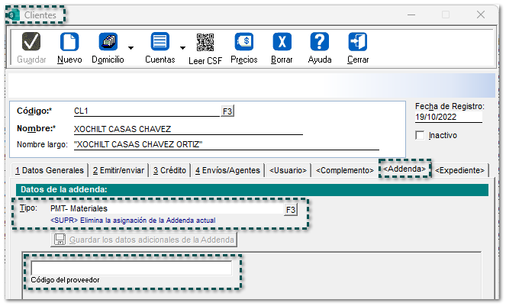Open the Precios toolbar icon

click(244, 42)
